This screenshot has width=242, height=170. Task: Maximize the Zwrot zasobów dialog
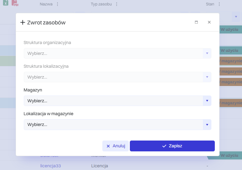pyautogui.click(x=196, y=22)
